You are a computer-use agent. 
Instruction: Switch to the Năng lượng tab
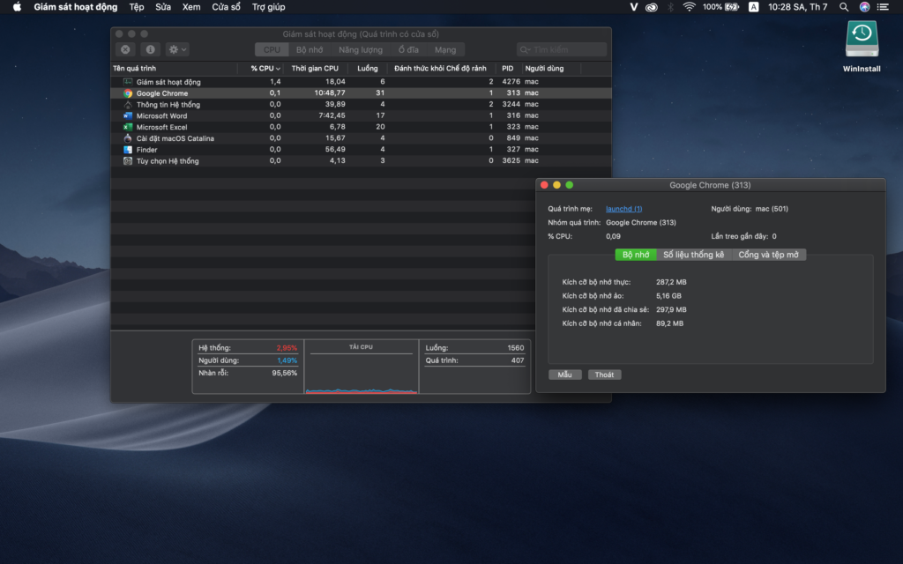(361, 49)
